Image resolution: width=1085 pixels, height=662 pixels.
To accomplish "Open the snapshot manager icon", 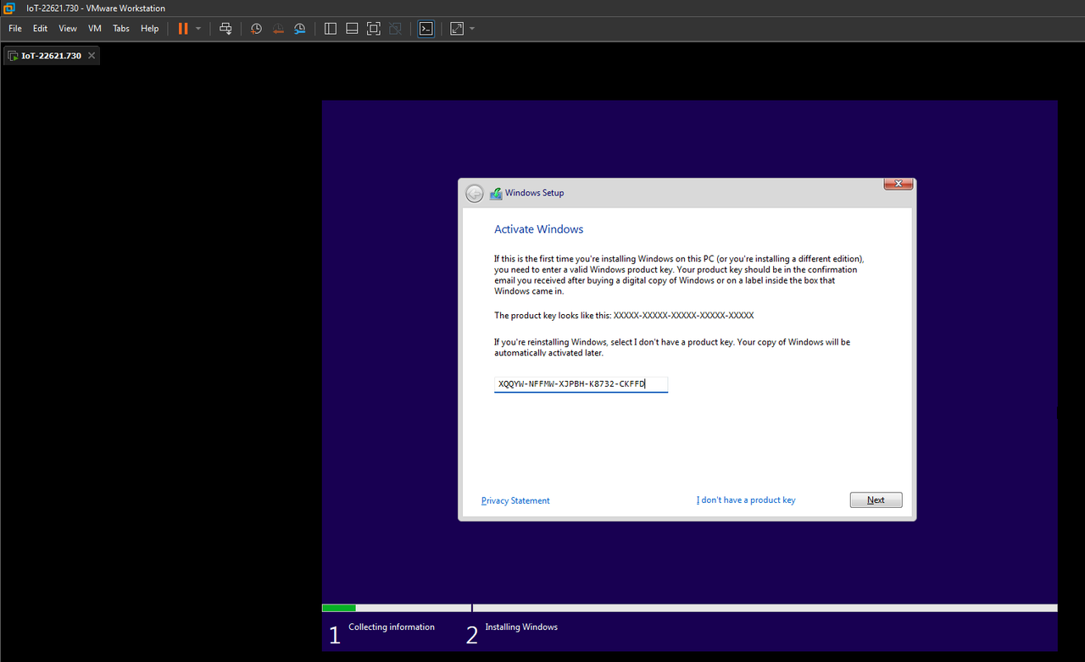I will (300, 29).
